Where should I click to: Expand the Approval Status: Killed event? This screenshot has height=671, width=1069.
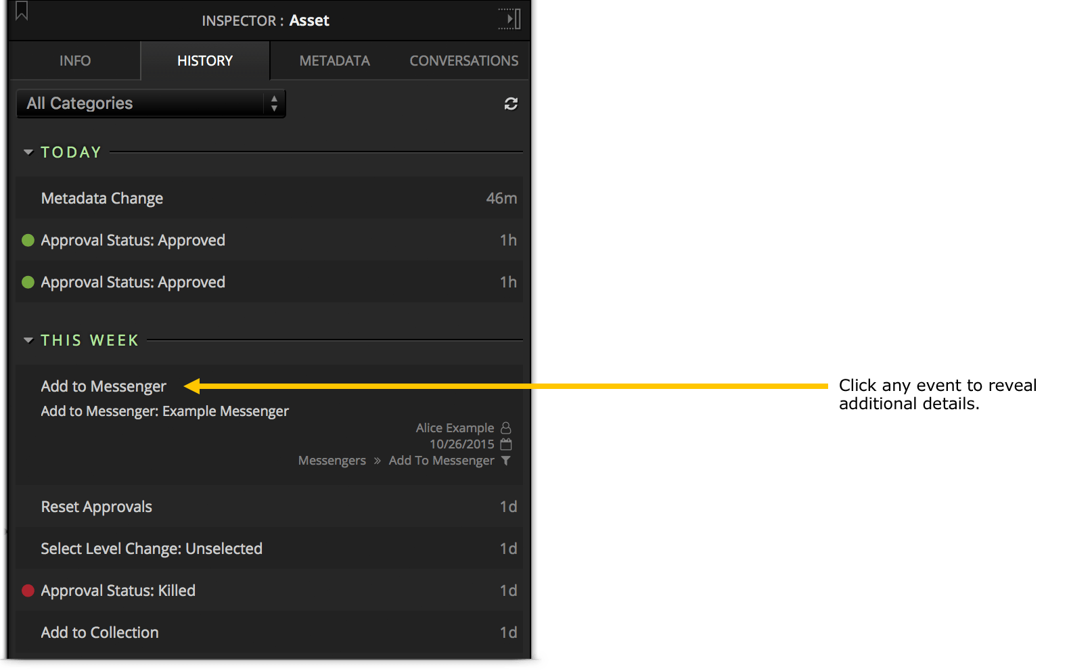[x=269, y=591]
